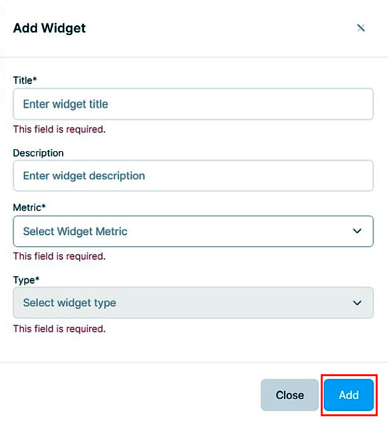Screen dimensions: 388x424
Task: Click the chevron arrow in Type dropdown
Action: click(x=357, y=302)
